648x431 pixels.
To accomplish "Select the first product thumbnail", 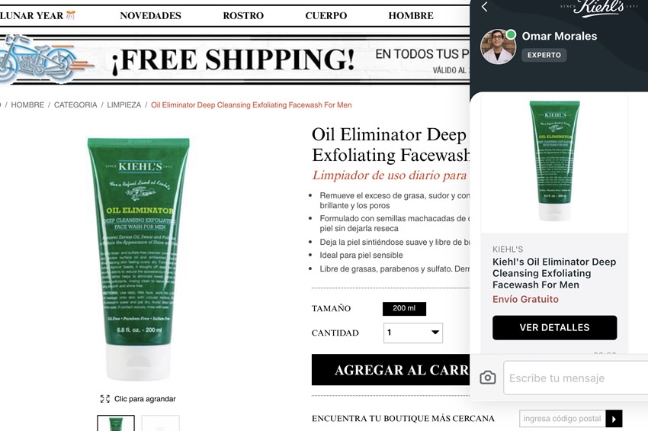I will click(116, 423).
